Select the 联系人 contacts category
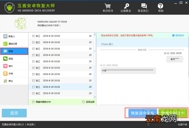This screenshot has height=128, width=189. point(14,36)
